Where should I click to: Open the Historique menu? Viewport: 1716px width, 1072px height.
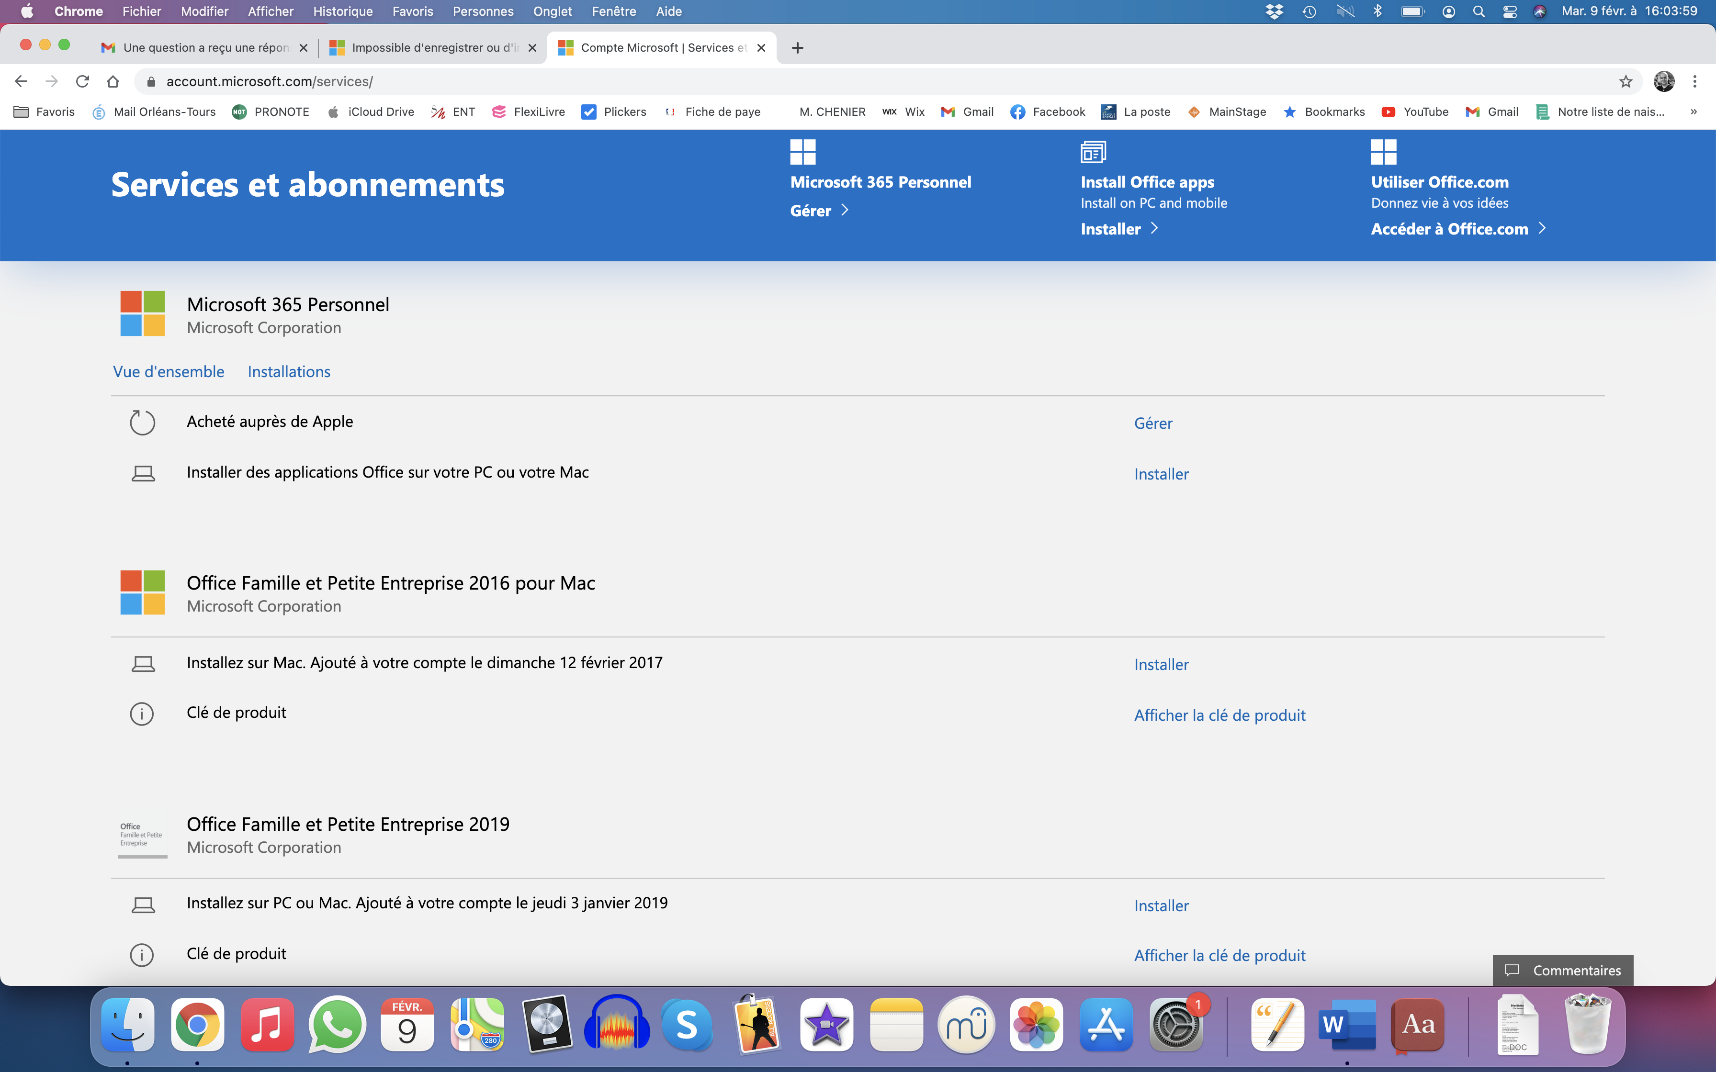pyautogui.click(x=342, y=11)
